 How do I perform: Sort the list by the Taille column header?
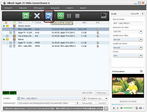coord(82,23)
